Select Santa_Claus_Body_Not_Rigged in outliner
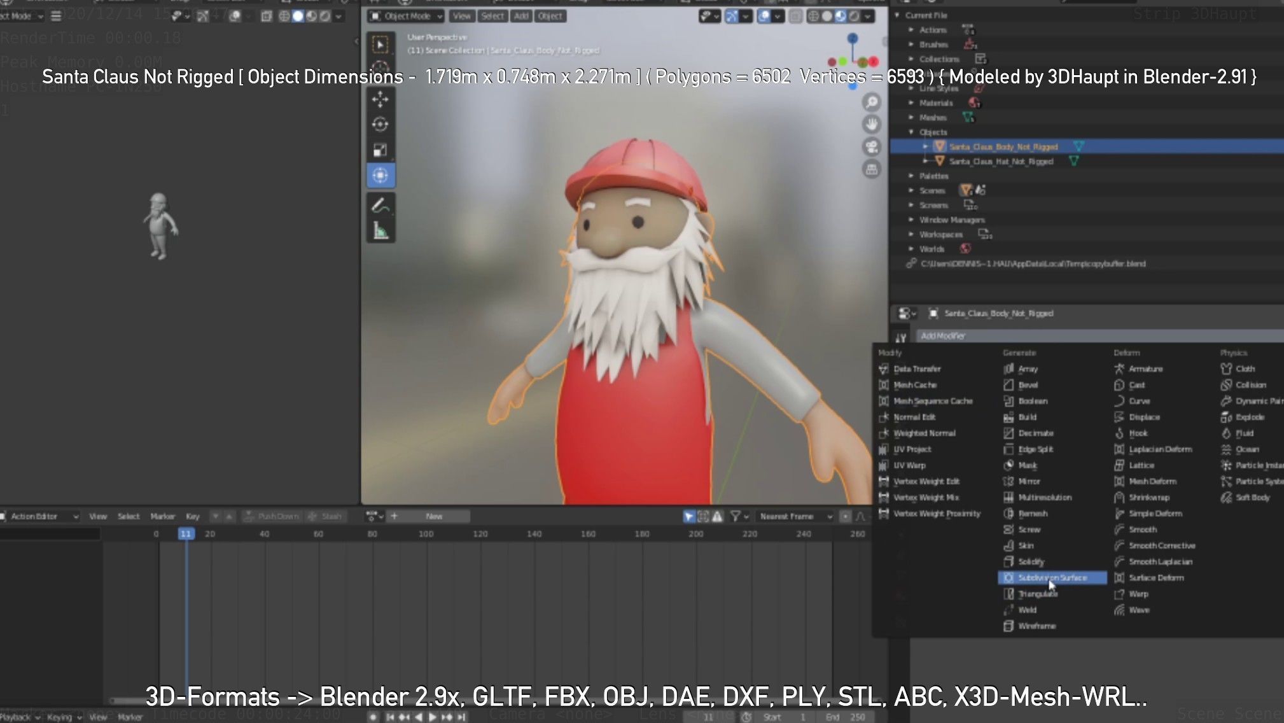 click(1003, 147)
